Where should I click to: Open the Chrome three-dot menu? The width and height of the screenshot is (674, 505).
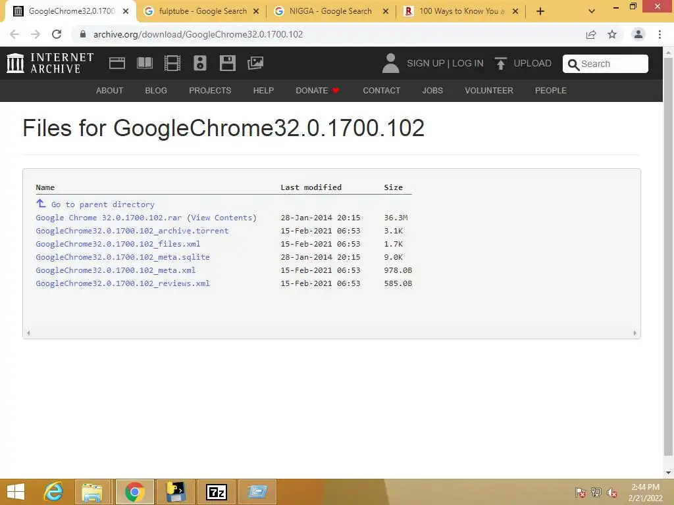[x=660, y=34]
